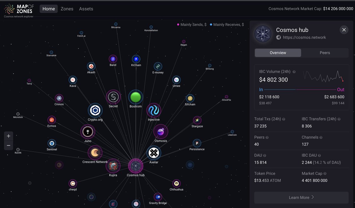Image resolution: width=355 pixels, height=208 pixels.
Task: Select the Axelar zone node
Action: [154, 153]
